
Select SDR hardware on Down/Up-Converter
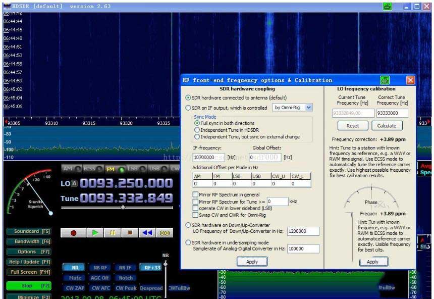click(188, 225)
